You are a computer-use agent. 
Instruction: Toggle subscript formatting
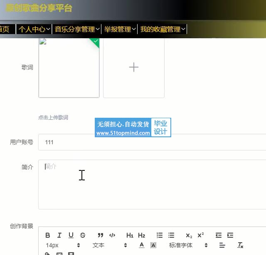click(x=189, y=235)
